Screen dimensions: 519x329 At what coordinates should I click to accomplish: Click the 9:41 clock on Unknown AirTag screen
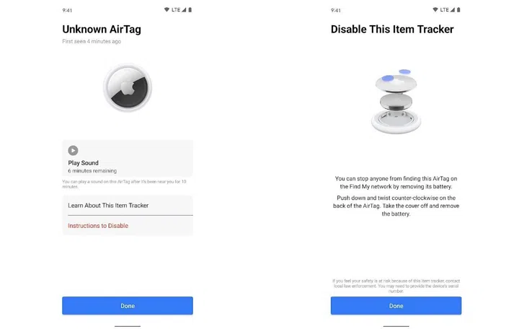[x=67, y=10]
